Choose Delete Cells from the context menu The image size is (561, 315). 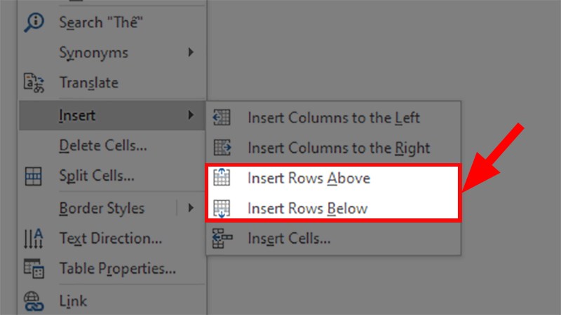click(102, 146)
